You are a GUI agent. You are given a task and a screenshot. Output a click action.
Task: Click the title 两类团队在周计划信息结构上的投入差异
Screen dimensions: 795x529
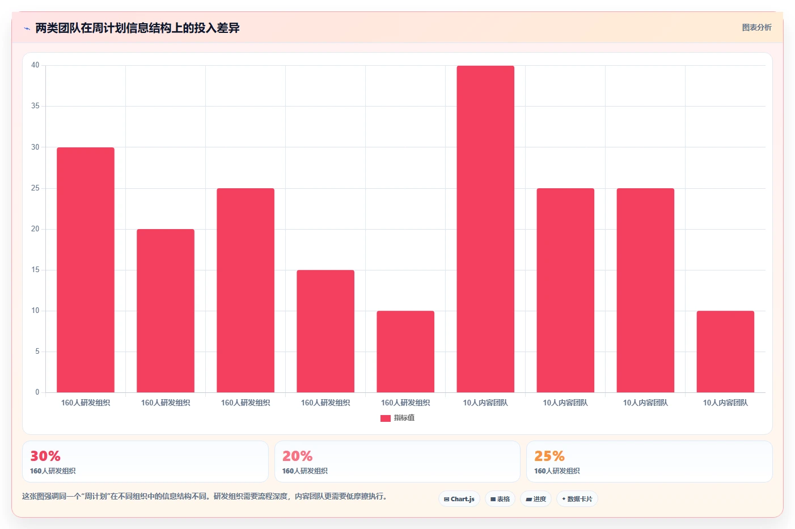point(137,28)
